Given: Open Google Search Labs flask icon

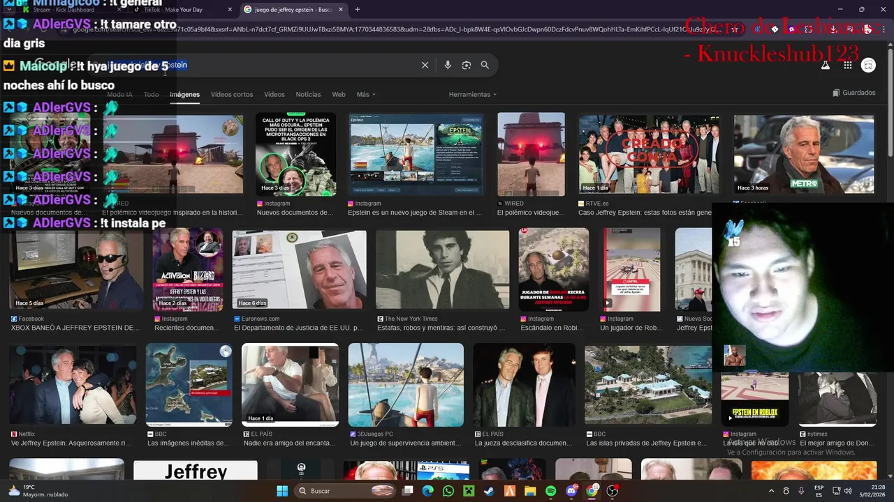Looking at the screenshot, I should pyautogui.click(x=825, y=65).
